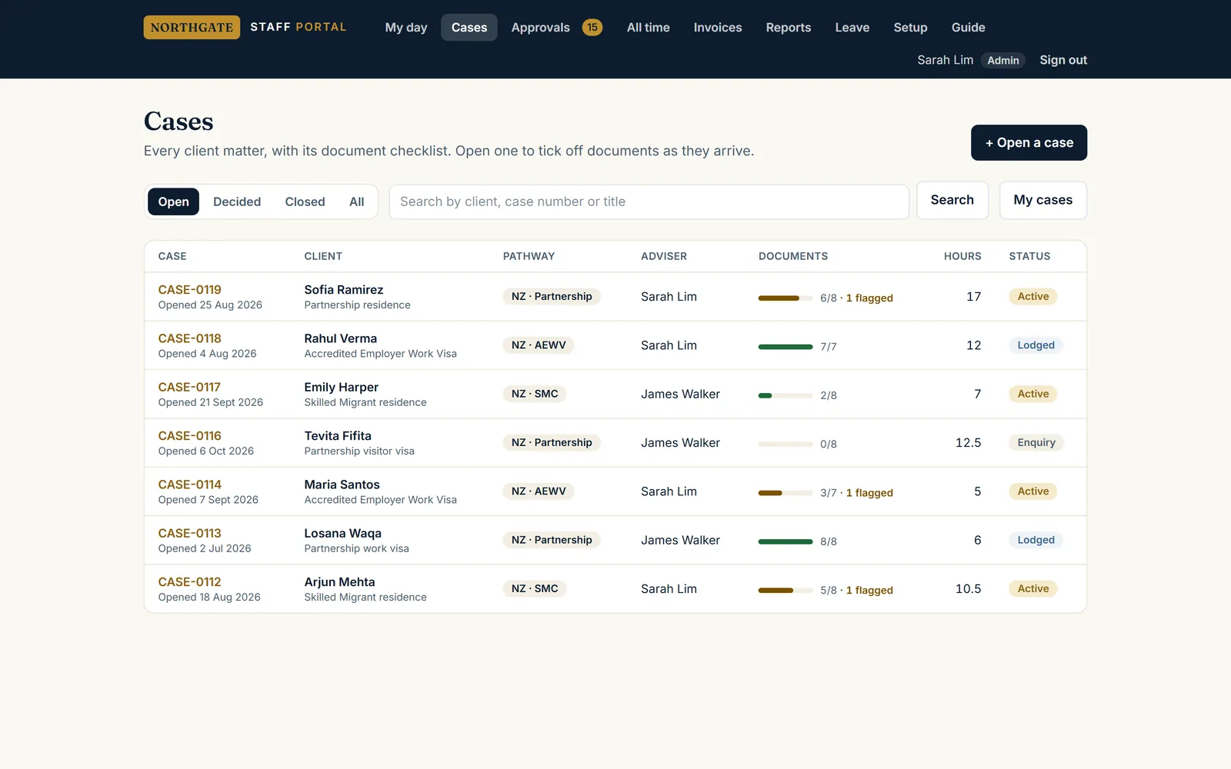Open the All time page
Viewport: 1231px width, 769px height.
[x=648, y=27]
